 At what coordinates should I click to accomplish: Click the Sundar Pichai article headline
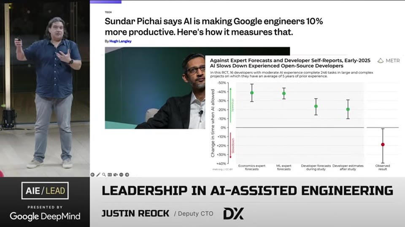213,26
